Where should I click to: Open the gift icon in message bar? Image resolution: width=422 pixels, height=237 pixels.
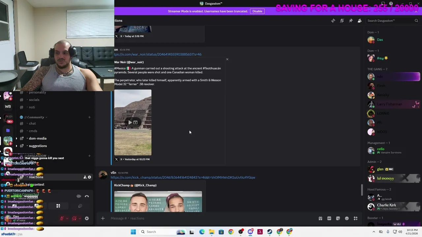pos(320,218)
